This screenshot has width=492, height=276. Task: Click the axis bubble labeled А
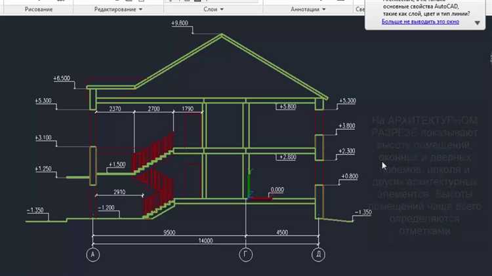click(92, 256)
